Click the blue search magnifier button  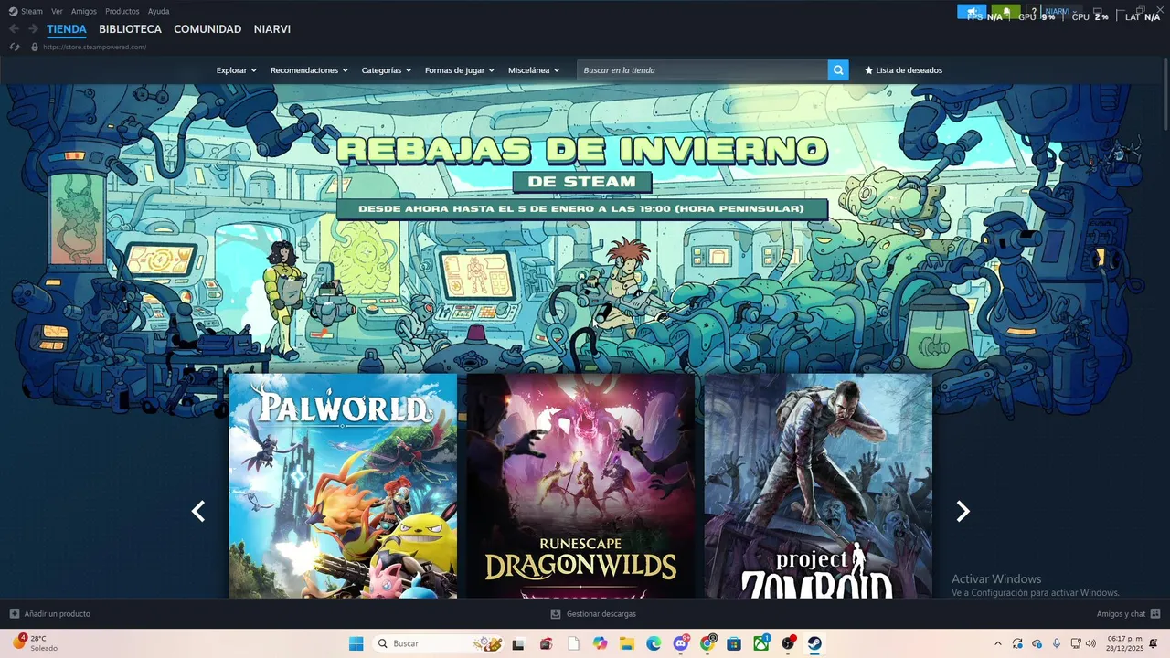tap(838, 70)
